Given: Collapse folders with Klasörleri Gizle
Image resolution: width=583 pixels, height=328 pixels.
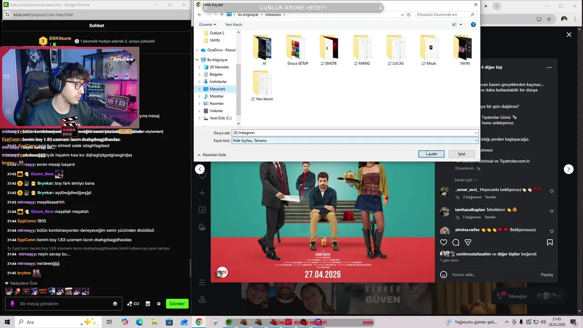Looking at the screenshot, I should tap(212, 155).
